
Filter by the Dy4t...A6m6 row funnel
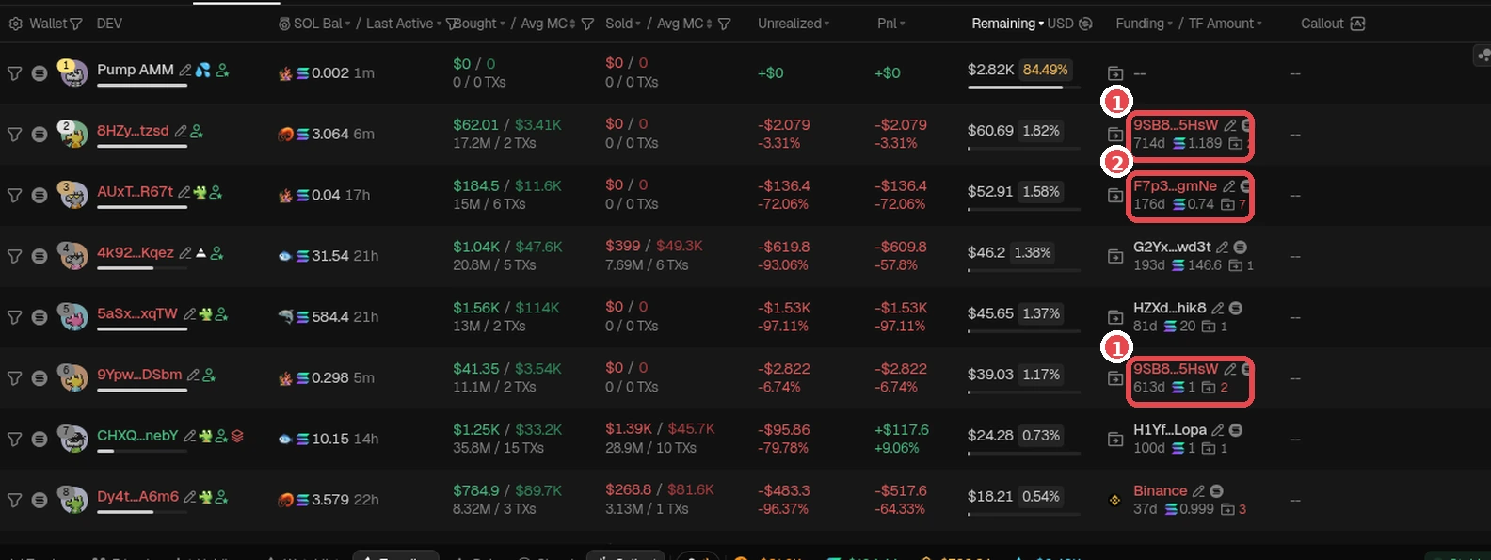click(15, 500)
